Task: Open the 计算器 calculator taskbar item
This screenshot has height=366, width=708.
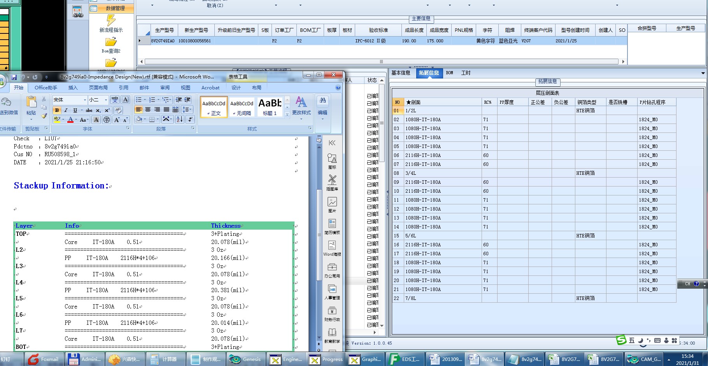Action: click(165, 359)
